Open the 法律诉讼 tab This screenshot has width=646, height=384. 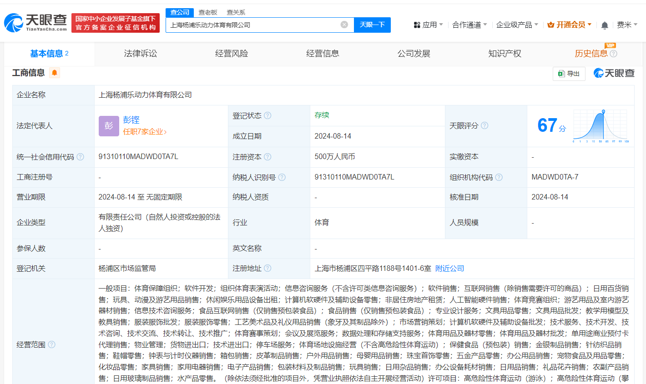(141, 53)
